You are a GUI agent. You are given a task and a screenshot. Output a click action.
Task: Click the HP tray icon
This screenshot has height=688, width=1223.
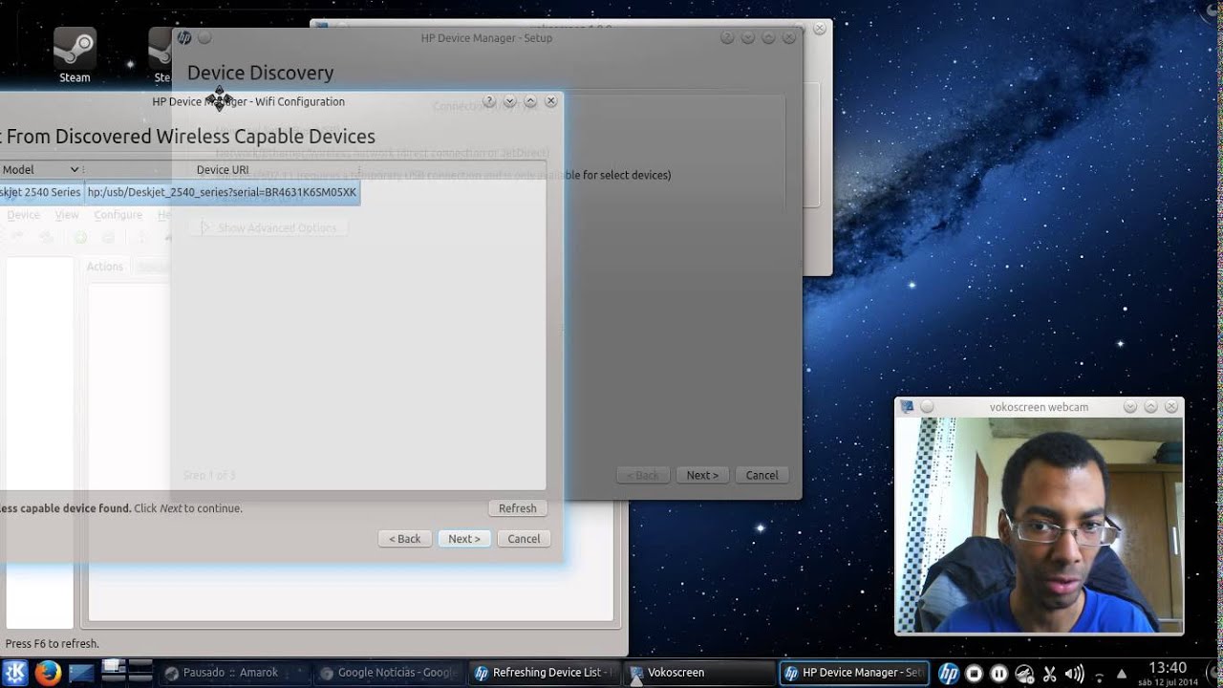(949, 673)
